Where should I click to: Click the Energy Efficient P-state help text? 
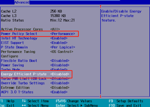[121, 16]
